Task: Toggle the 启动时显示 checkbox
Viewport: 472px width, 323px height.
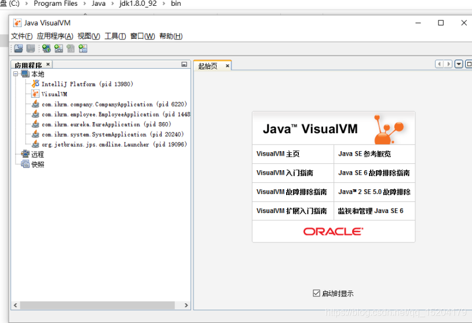Action: pyautogui.click(x=316, y=293)
